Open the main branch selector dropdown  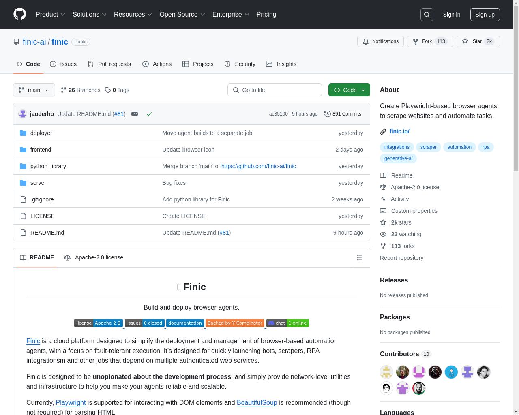point(34,90)
